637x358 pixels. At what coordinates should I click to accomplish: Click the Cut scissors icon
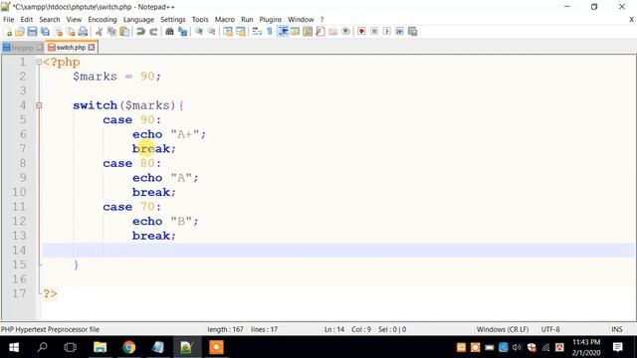tap(99, 32)
